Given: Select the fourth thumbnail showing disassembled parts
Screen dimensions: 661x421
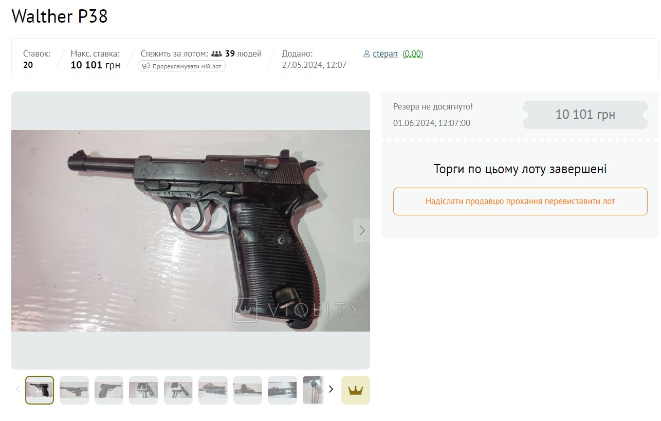Looking at the screenshot, I should [x=143, y=390].
